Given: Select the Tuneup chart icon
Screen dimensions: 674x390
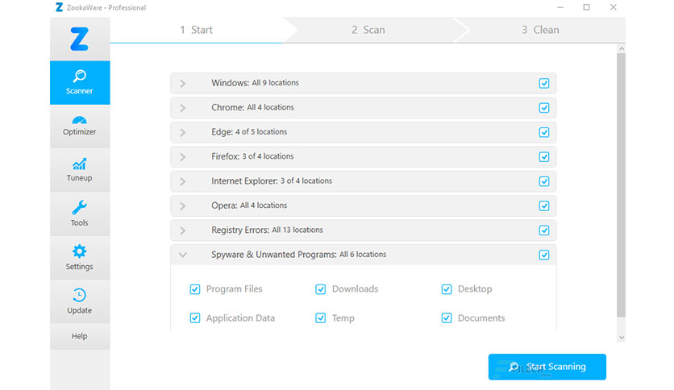Looking at the screenshot, I should (x=80, y=164).
